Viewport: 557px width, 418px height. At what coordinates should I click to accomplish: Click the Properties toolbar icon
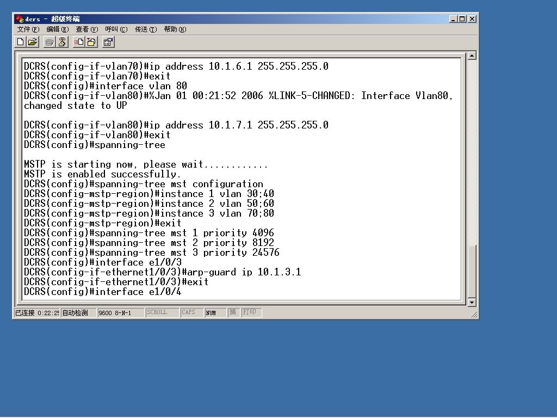108,42
